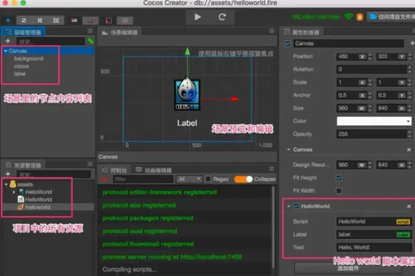This screenshot has height=276, width=415.
Task: Click the red X-axis gizmo arrow
Action: (235, 99)
